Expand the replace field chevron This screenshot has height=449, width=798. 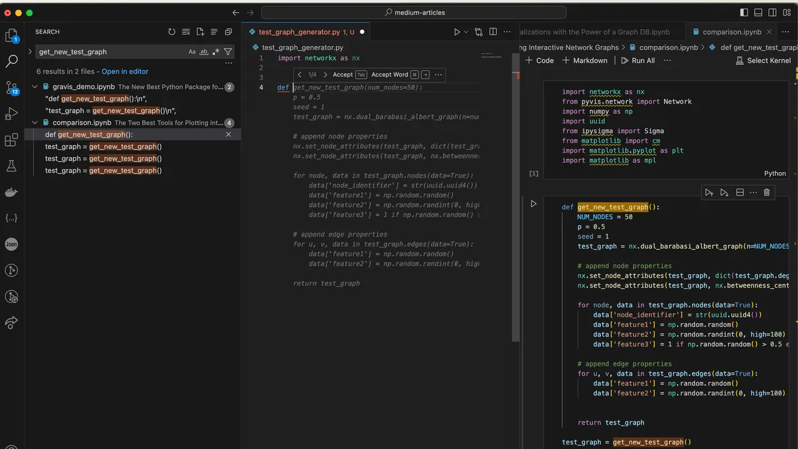pos(29,52)
